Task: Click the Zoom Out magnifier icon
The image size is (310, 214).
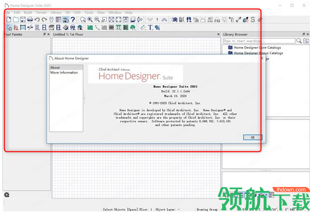Action: [97, 20]
